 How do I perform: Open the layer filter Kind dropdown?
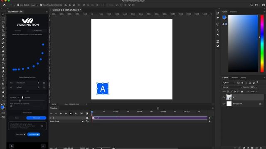229,83
